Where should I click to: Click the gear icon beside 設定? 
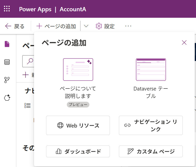tap(99, 26)
